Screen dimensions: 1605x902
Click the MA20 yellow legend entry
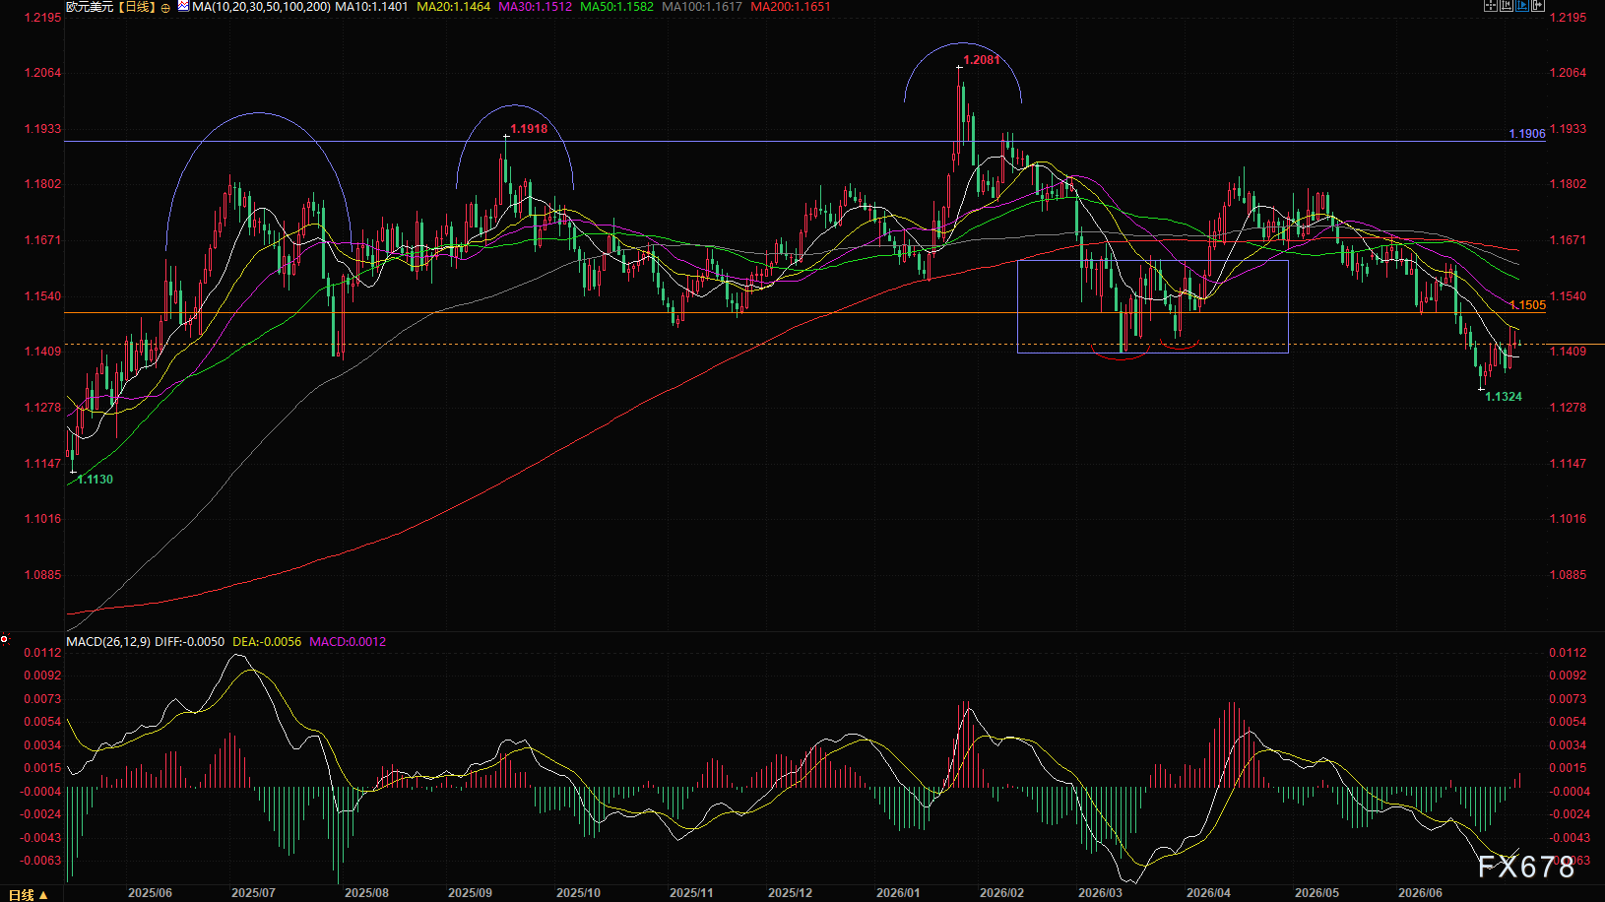point(453,7)
